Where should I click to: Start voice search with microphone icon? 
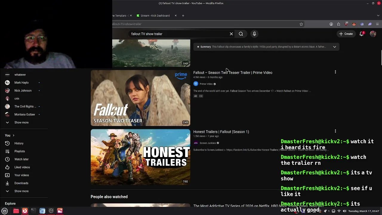coord(254,34)
